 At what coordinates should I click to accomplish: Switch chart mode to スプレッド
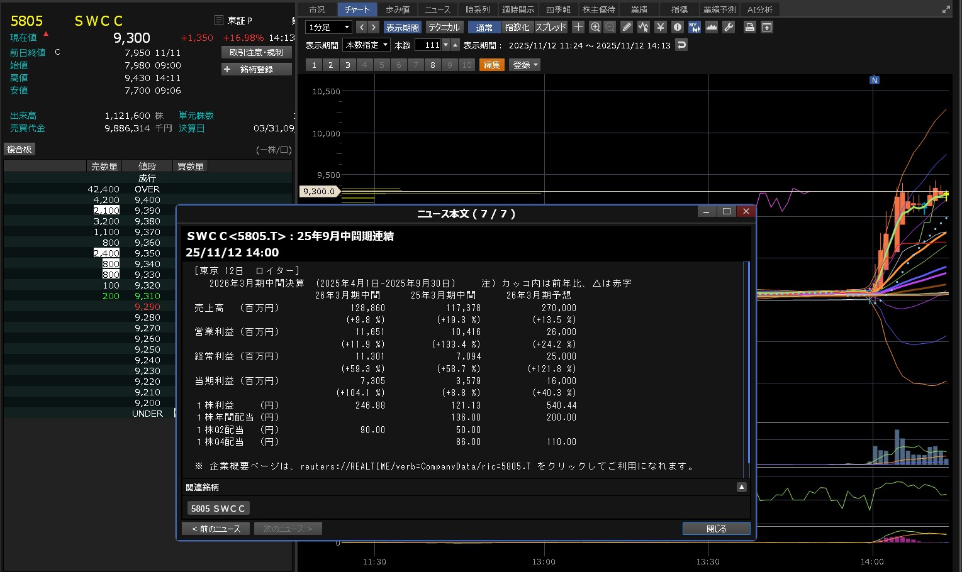click(x=551, y=27)
